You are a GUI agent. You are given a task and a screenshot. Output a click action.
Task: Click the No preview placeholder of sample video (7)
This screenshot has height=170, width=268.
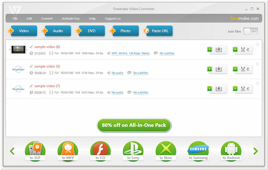(18, 89)
